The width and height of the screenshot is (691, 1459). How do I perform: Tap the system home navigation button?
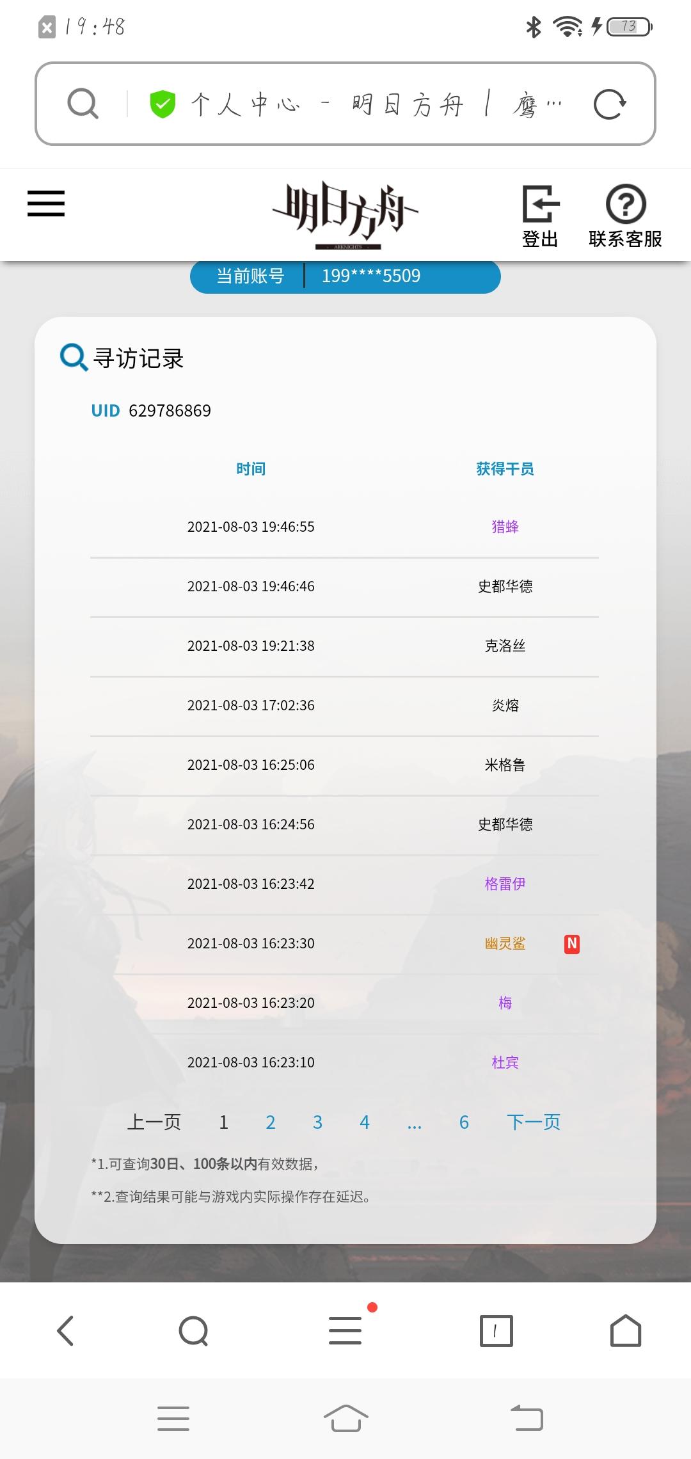[345, 1418]
